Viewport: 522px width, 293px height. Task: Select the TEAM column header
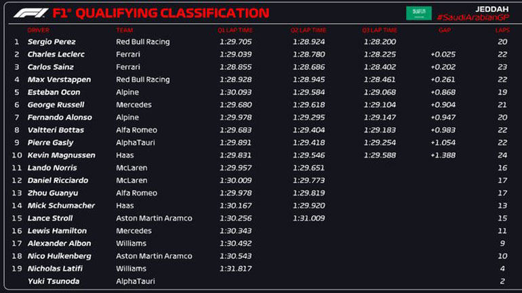pyautogui.click(x=124, y=30)
